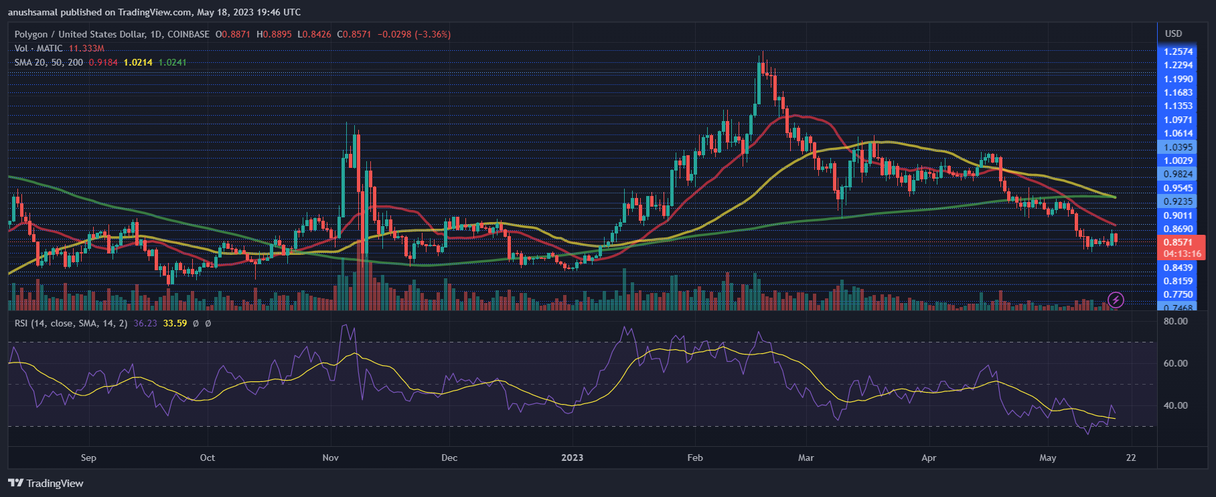Image resolution: width=1216 pixels, height=497 pixels.
Task: Click the SMA 200 value 1.0241
Action: click(172, 62)
